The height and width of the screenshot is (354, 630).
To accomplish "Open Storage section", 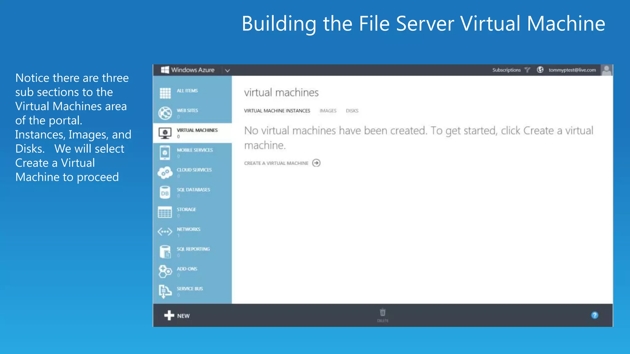I will point(192,212).
